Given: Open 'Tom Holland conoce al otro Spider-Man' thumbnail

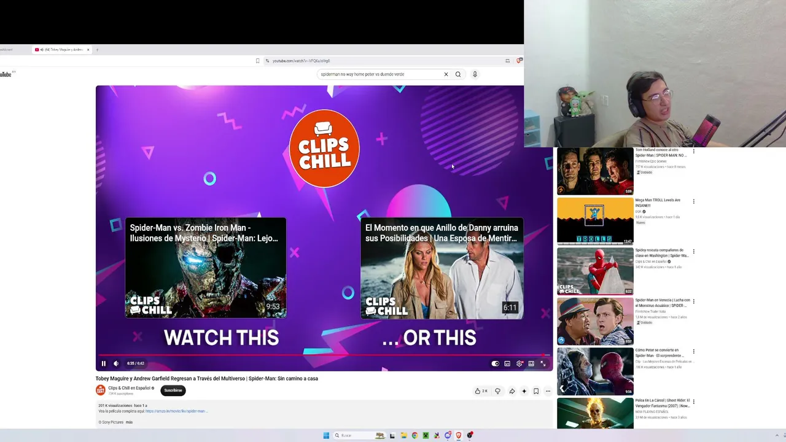Looking at the screenshot, I should pos(595,171).
